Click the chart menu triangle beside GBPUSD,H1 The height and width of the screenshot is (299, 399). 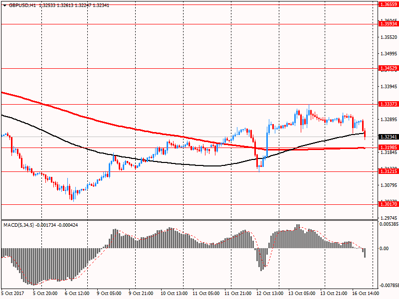tap(5, 5)
